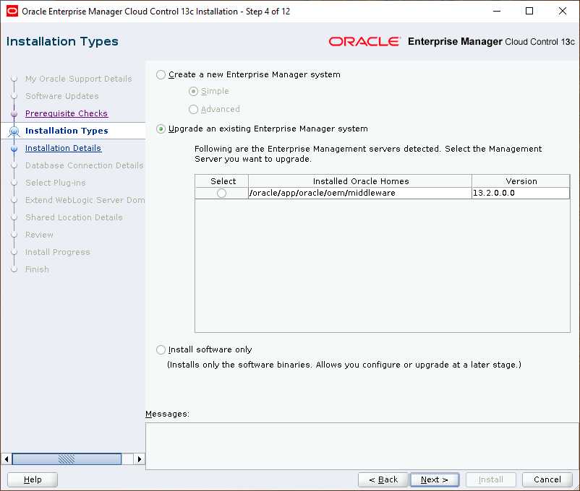Open the Prerequisite Checks step link
The width and height of the screenshot is (580, 491).
(x=67, y=113)
